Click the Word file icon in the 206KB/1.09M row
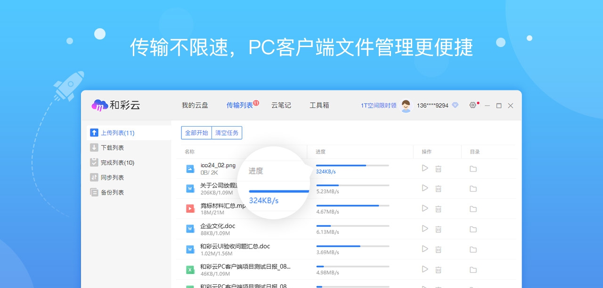 pyautogui.click(x=190, y=189)
